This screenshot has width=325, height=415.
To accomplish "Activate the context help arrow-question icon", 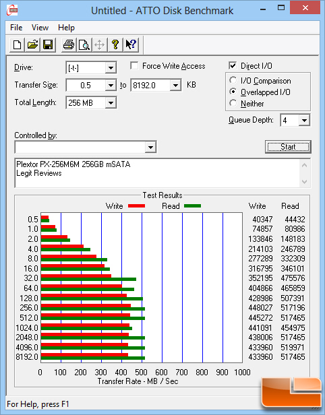I will coord(131,44).
